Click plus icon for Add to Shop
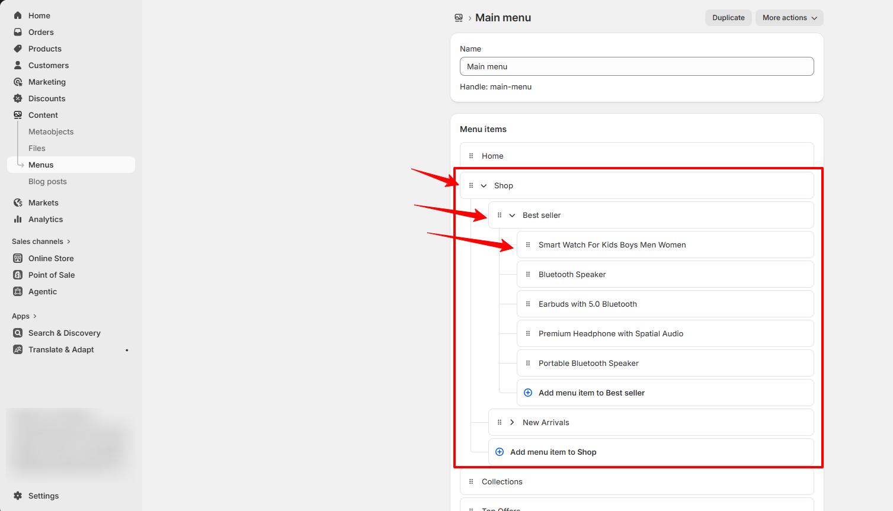Image resolution: width=893 pixels, height=511 pixels. 500,452
